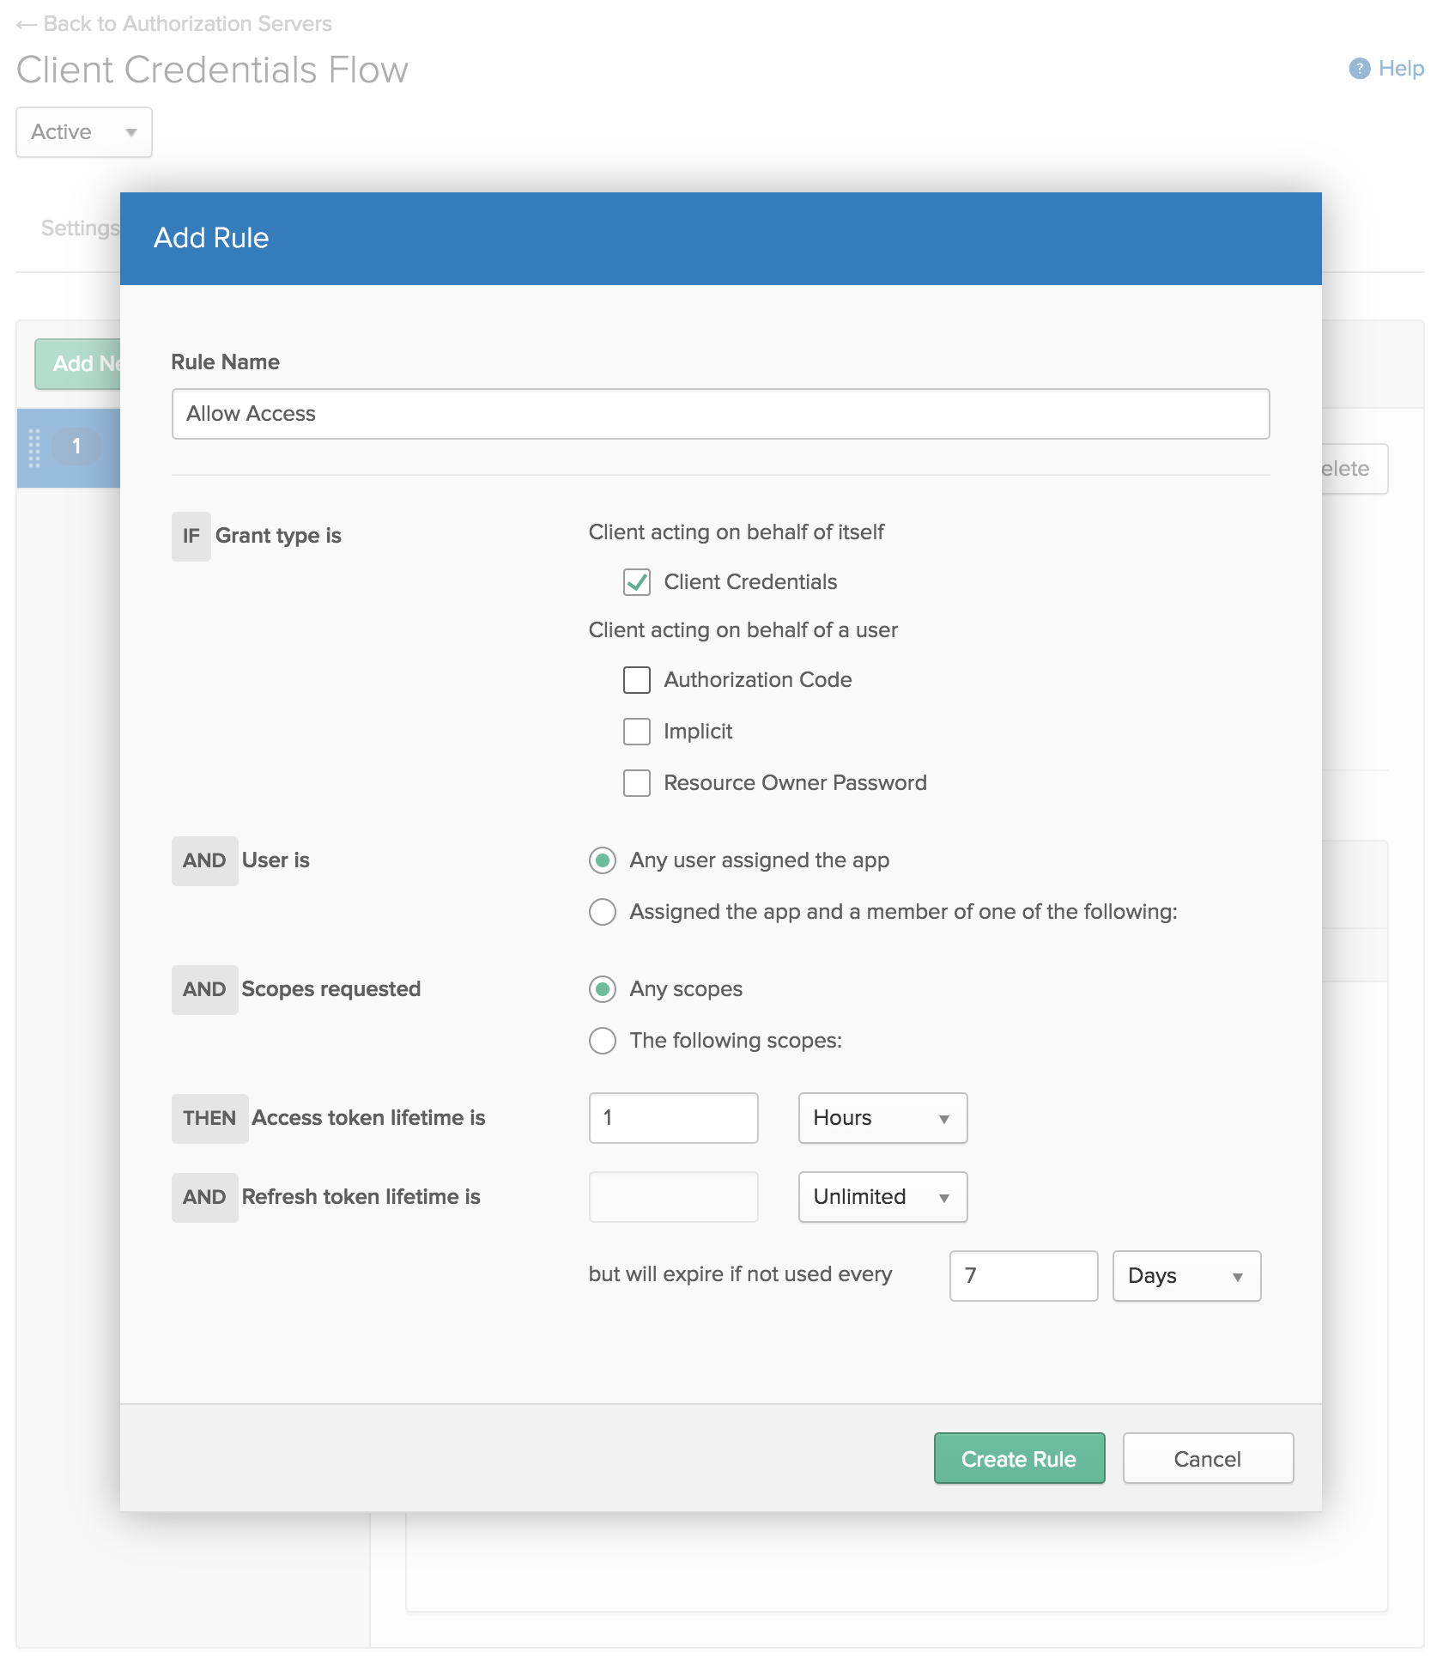
Task: Choose assigned app and group member option
Action: (603, 912)
